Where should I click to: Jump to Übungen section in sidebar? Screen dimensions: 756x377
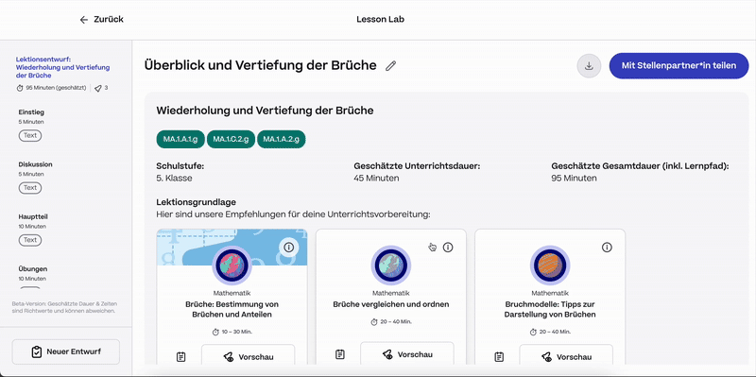click(33, 269)
